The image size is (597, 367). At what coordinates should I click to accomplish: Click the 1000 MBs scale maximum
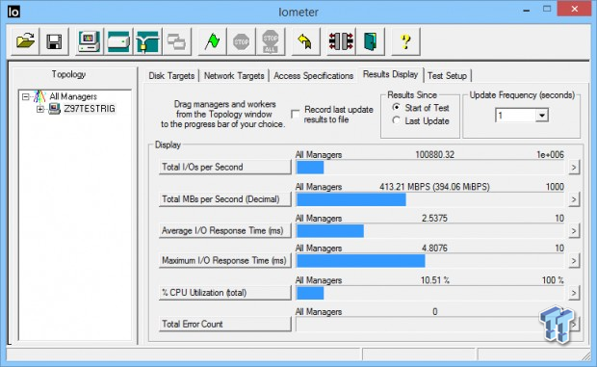555,187
